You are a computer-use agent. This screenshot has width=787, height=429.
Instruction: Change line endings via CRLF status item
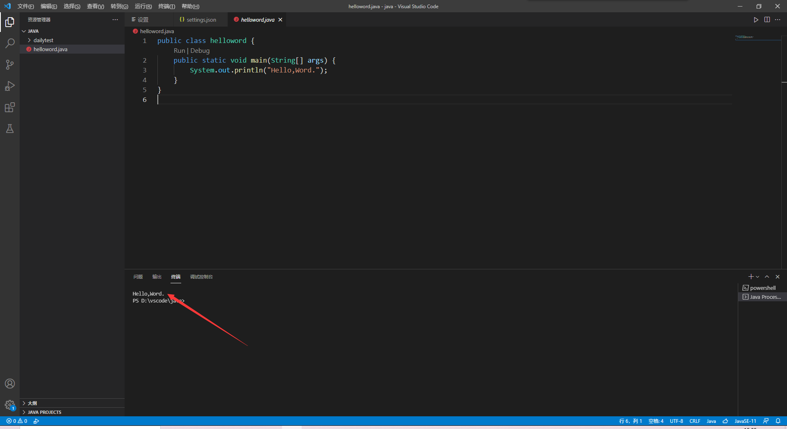[x=695, y=421]
